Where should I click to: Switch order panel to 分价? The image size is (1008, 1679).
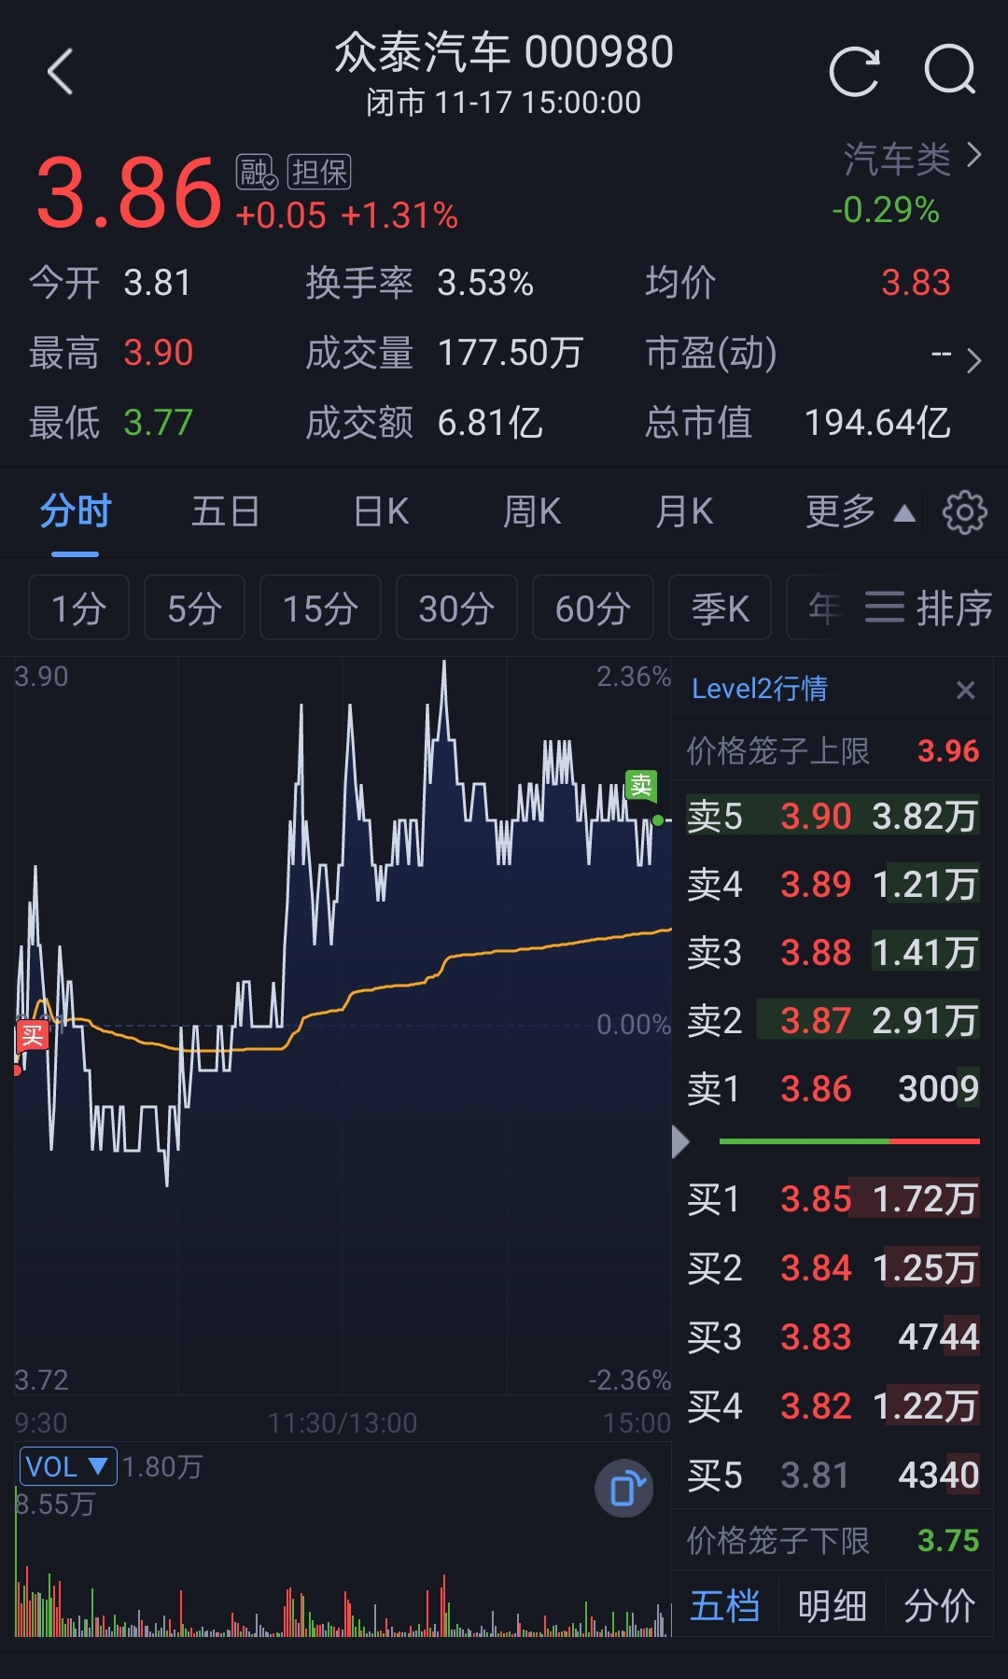click(939, 1606)
